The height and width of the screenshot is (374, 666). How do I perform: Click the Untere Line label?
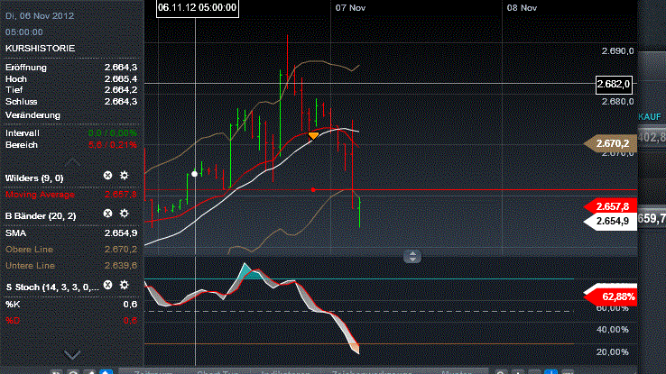(x=30, y=266)
